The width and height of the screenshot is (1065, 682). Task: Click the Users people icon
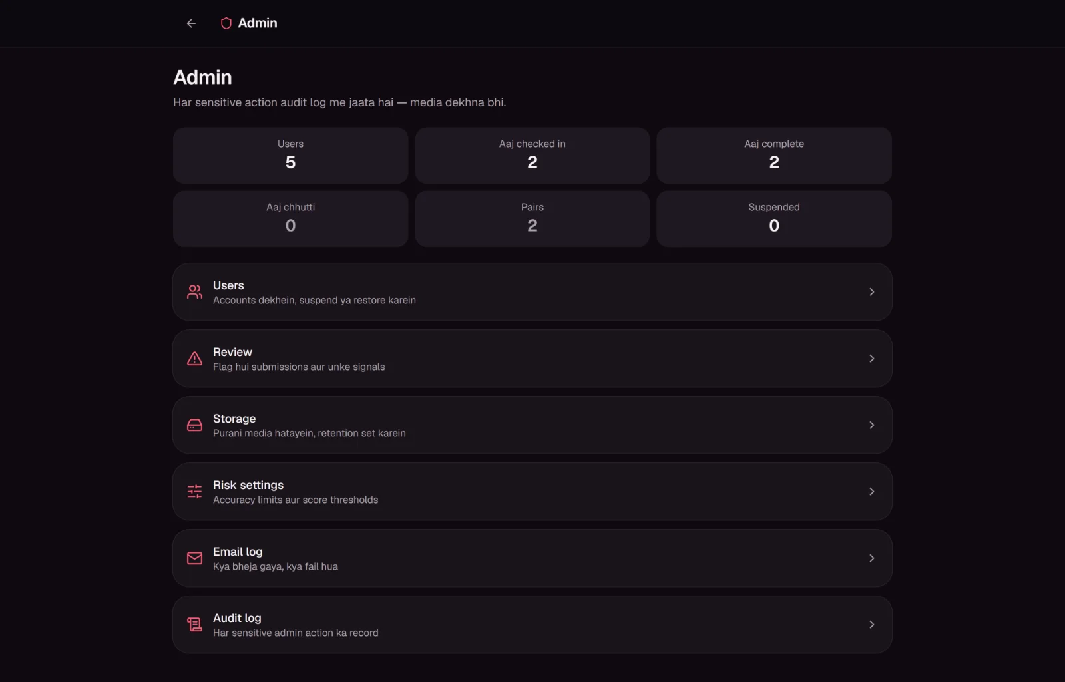[194, 292]
